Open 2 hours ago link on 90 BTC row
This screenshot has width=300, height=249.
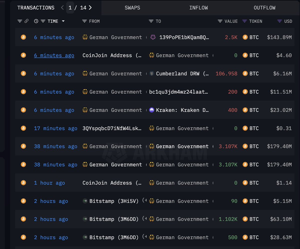pyautogui.click(x=51, y=201)
